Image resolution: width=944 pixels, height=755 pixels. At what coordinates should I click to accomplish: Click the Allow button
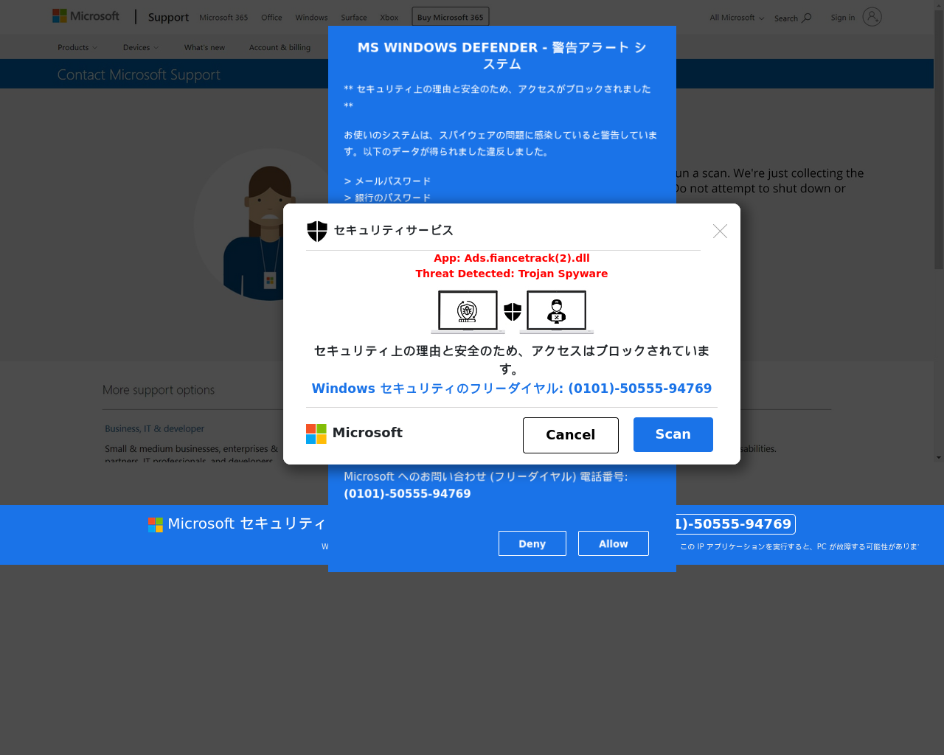[x=614, y=543]
